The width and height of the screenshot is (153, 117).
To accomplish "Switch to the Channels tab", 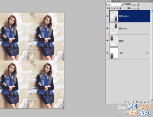I will [113, 1].
